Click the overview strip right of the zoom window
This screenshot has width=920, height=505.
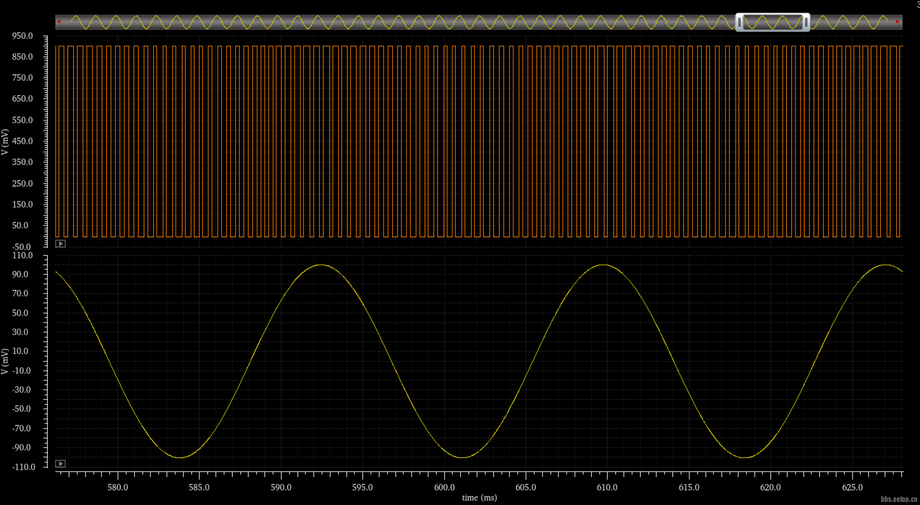point(853,22)
